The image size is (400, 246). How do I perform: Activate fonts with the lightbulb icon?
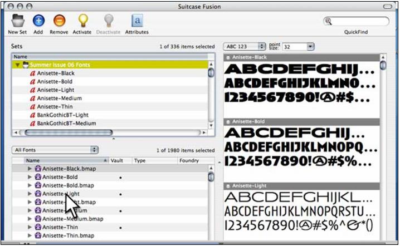tap(83, 21)
